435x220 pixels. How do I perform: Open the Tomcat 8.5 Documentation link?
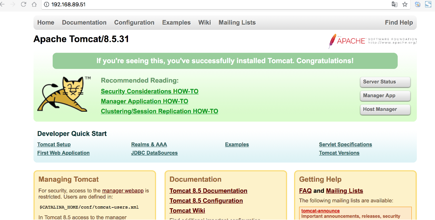208,191
